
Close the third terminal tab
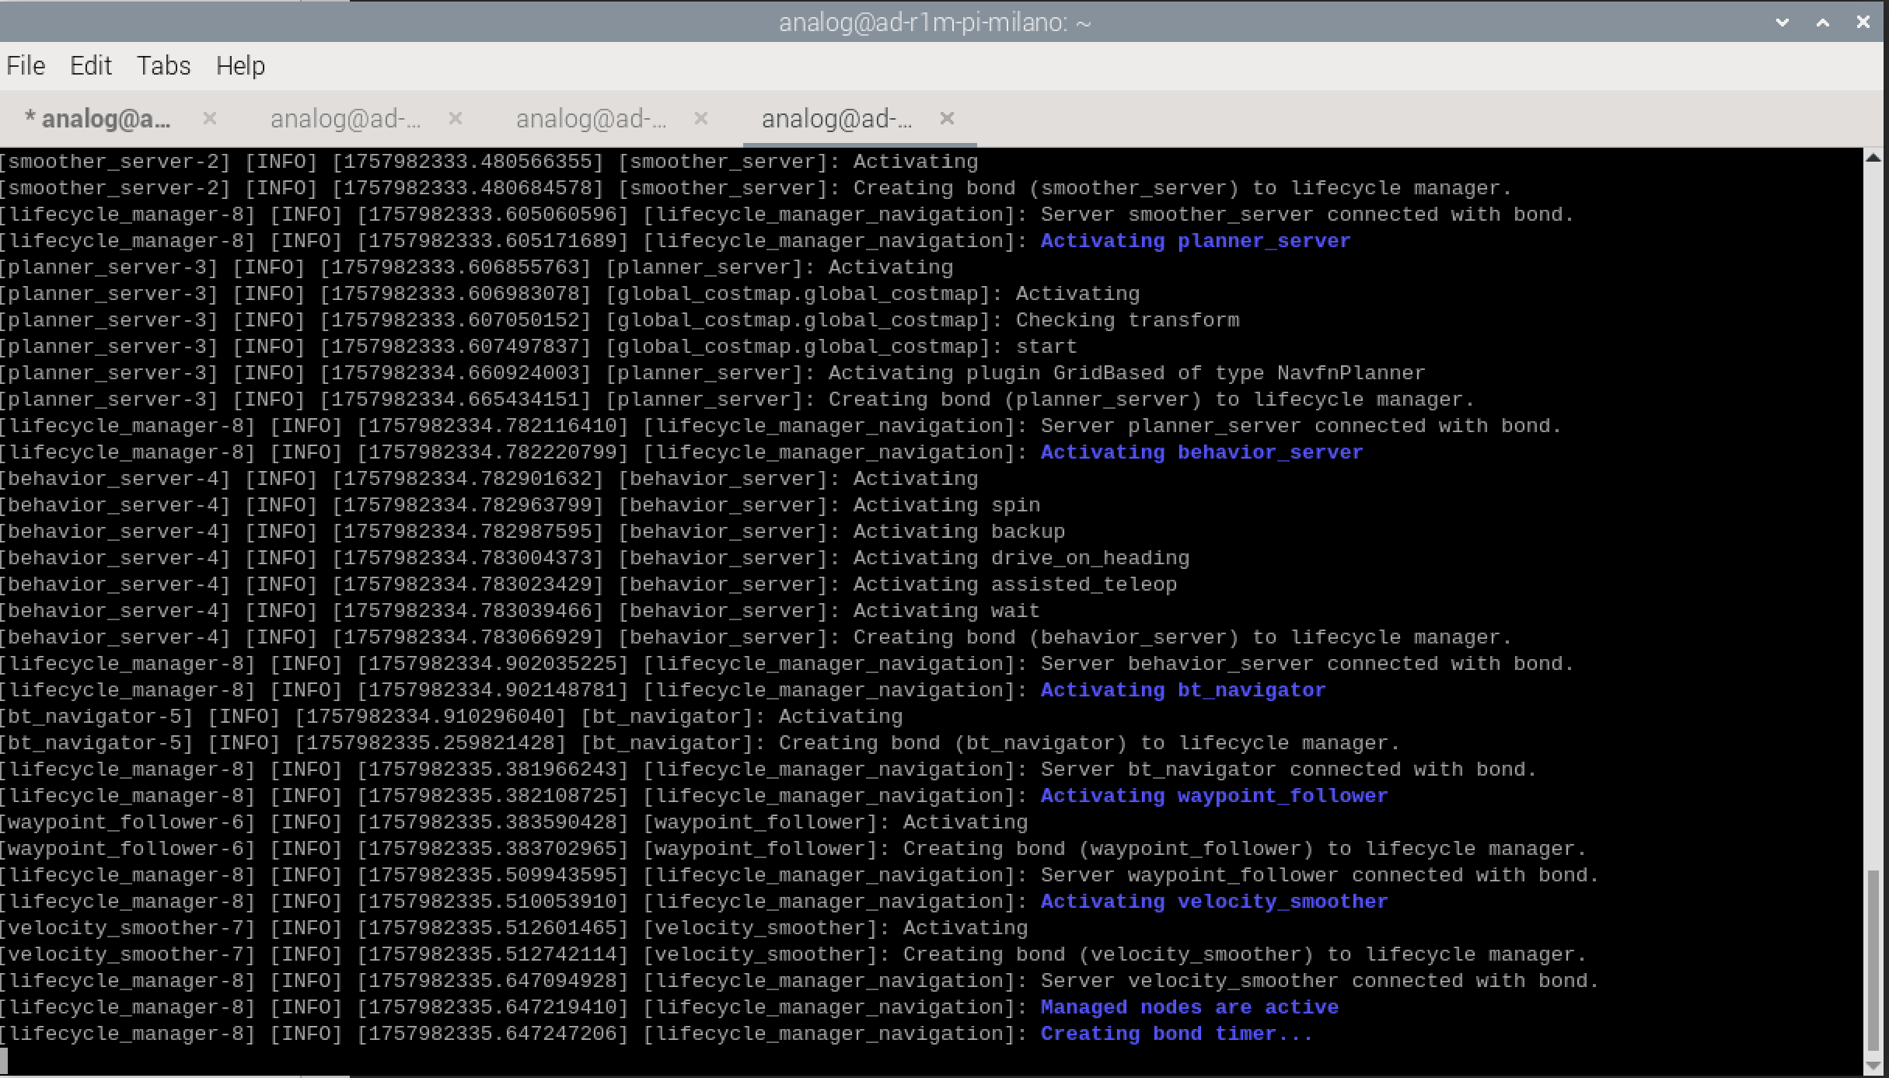[700, 118]
